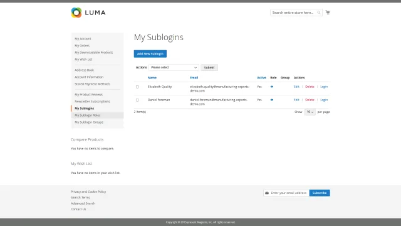Focus the store search input field
The height and width of the screenshot is (226, 401).
294,13
